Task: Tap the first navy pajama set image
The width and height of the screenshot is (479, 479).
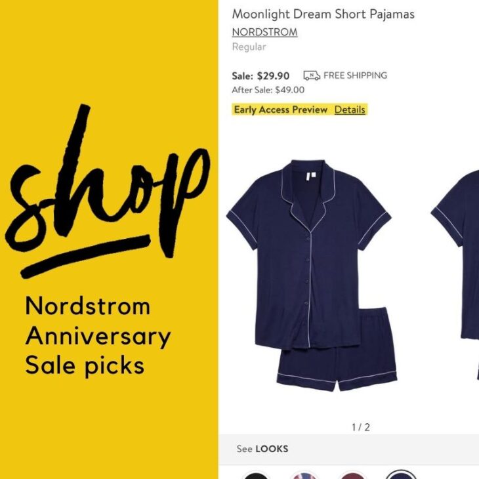Action: (312, 275)
